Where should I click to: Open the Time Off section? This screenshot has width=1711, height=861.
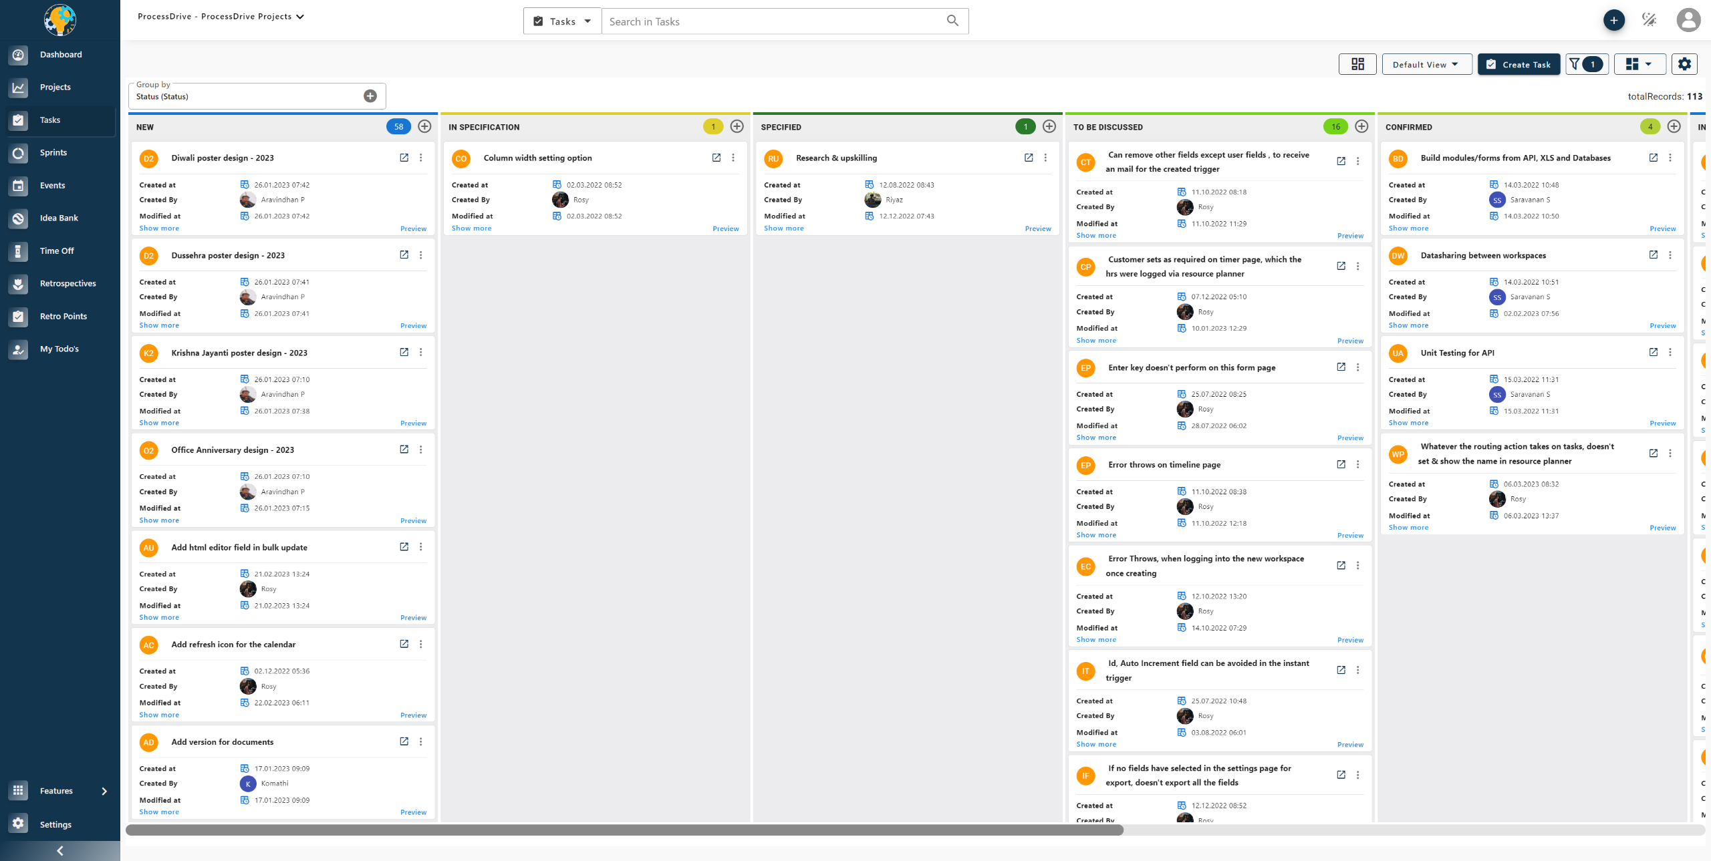(57, 250)
